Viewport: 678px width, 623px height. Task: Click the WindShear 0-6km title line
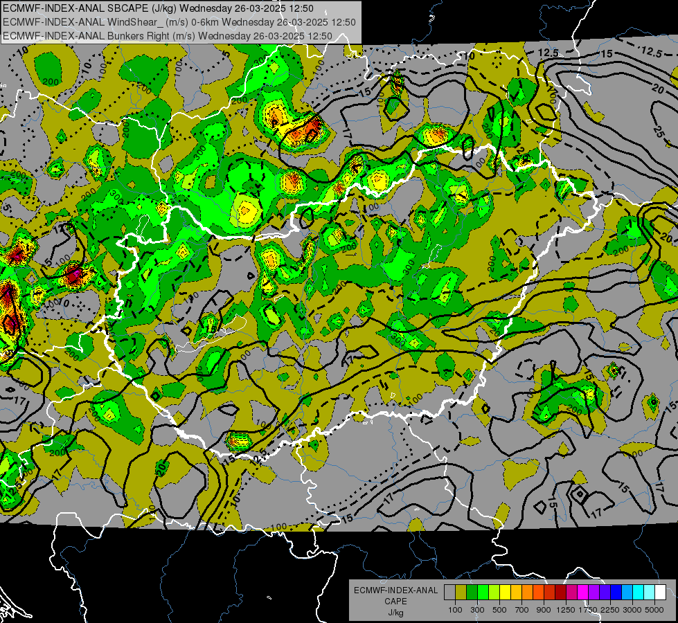click(x=179, y=22)
